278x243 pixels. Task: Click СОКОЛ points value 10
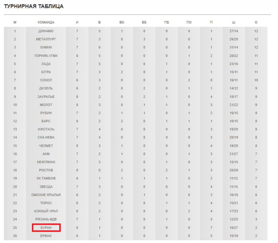point(256,80)
